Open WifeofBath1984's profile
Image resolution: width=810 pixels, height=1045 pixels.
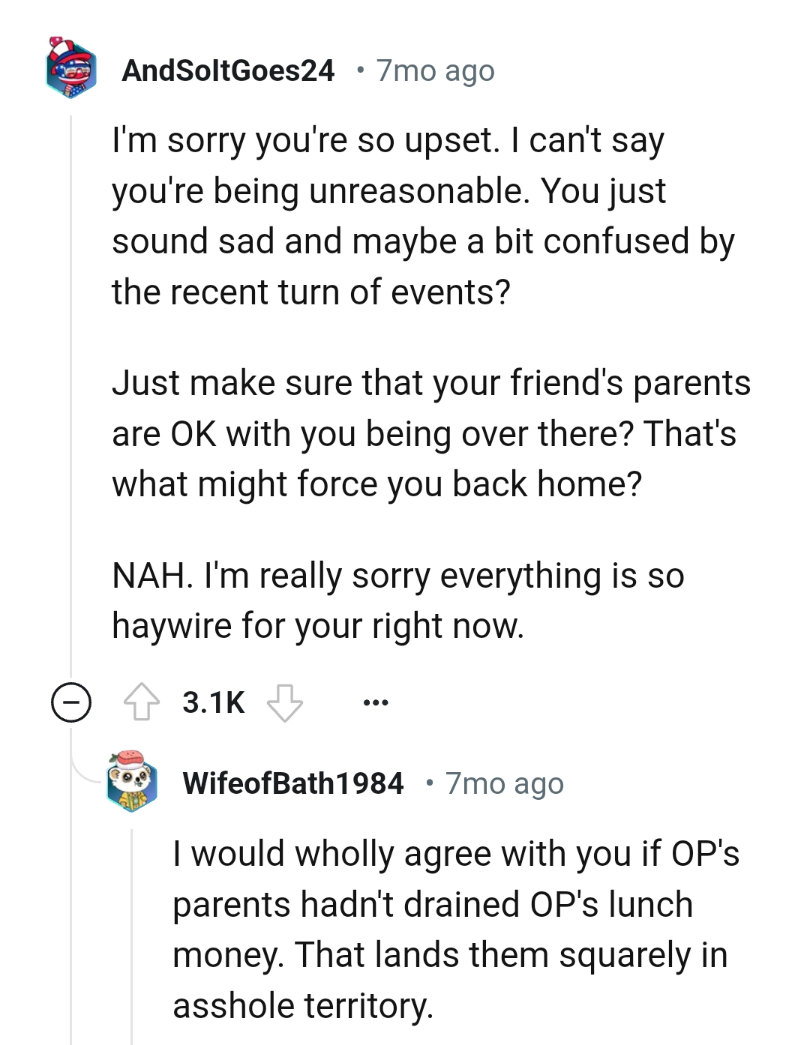click(x=294, y=783)
